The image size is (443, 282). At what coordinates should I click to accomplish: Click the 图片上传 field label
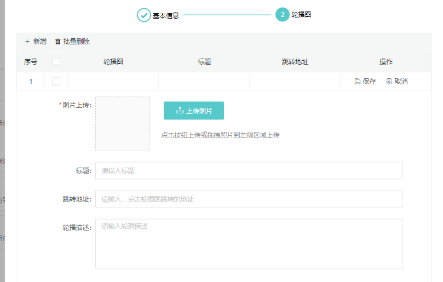pyautogui.click(x=76, y=105)
